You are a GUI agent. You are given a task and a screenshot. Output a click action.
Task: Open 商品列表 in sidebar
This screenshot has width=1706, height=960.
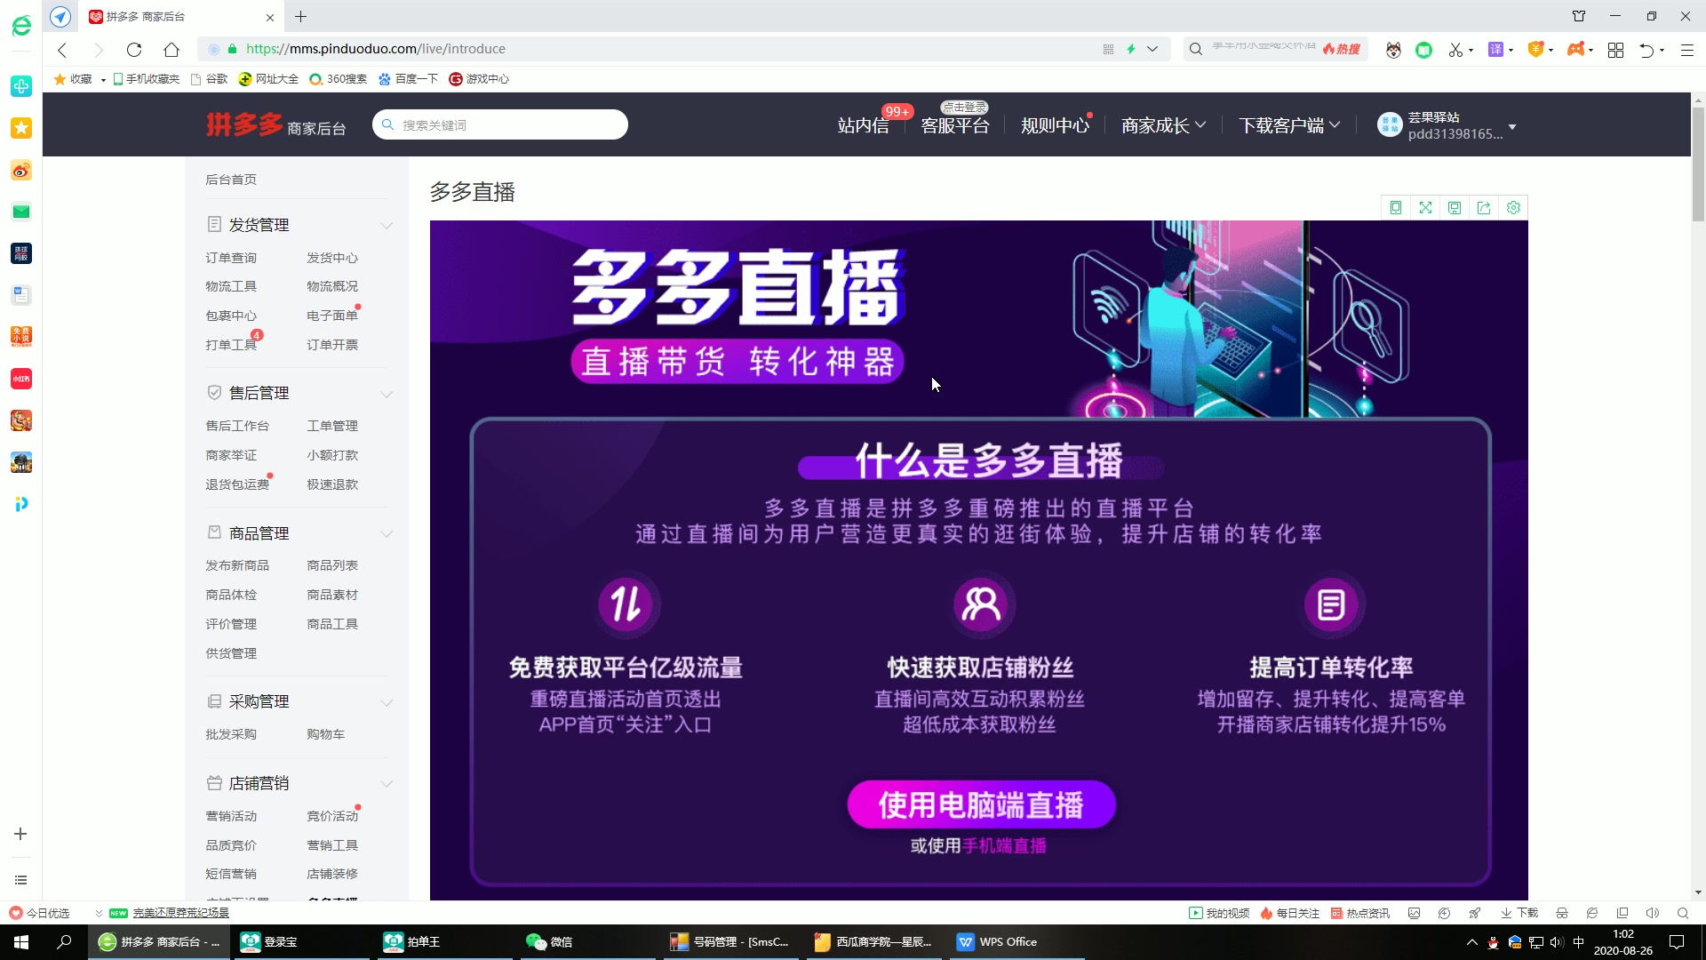point(332,565)
